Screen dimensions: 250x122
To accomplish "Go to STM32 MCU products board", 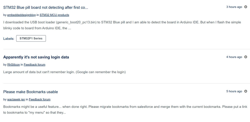I will pyautogui.click(x=54, y=15).
